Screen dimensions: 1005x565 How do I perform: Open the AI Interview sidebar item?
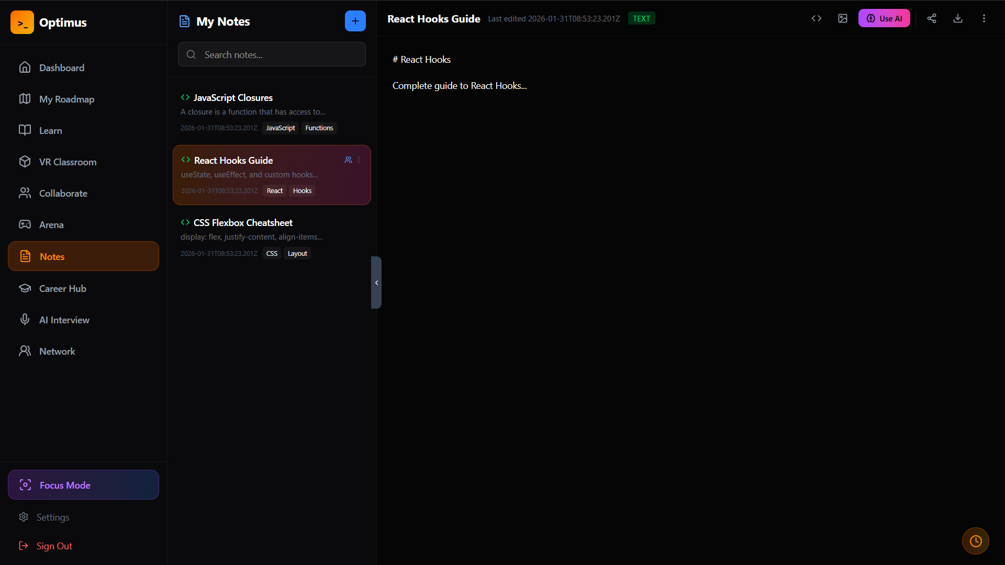[64, 320]
